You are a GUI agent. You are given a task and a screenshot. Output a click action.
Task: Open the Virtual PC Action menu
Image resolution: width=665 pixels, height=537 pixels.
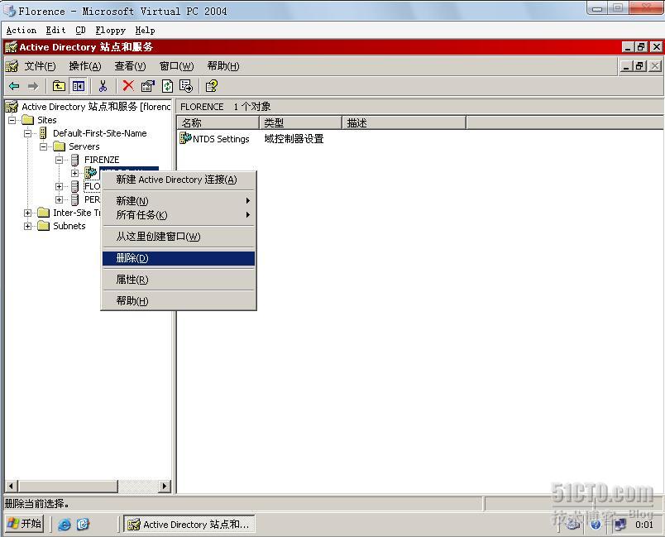pos(22,30)
